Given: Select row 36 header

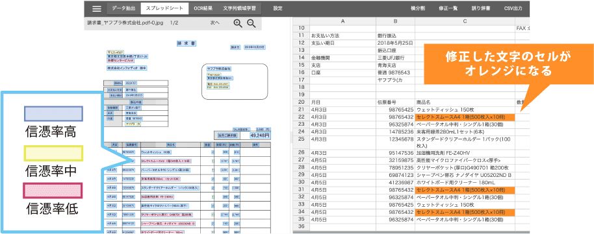Looking at the screenshot, I should point(302,226).
